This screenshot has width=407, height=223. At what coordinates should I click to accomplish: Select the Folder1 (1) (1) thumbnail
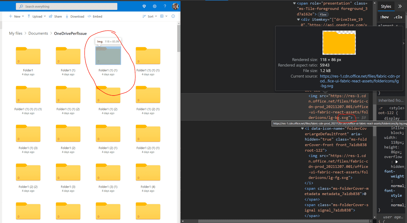108,55
